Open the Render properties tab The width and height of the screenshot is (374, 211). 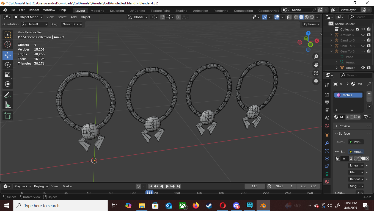point(327,95)
